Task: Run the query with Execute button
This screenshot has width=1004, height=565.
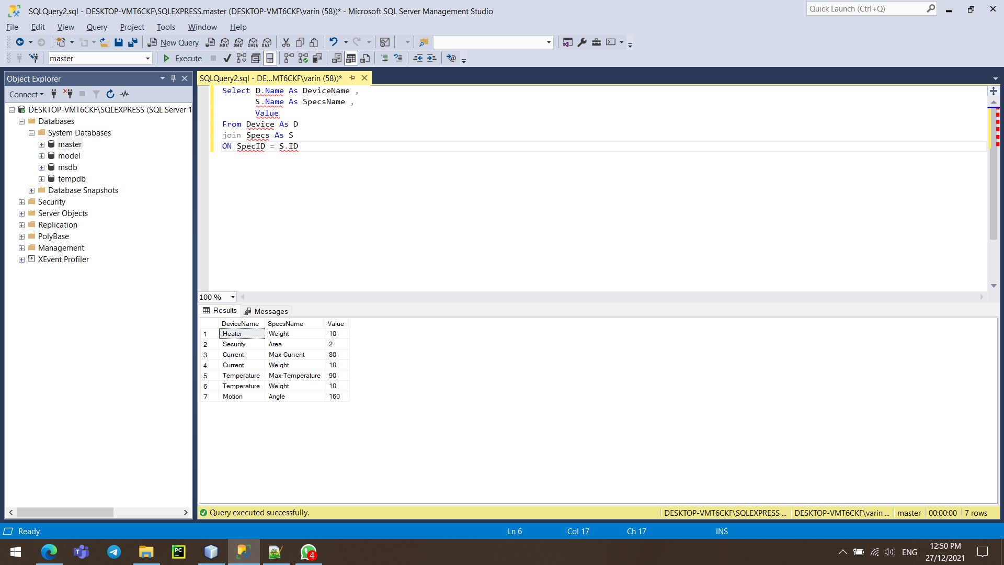Action: [x=182, y=58]
